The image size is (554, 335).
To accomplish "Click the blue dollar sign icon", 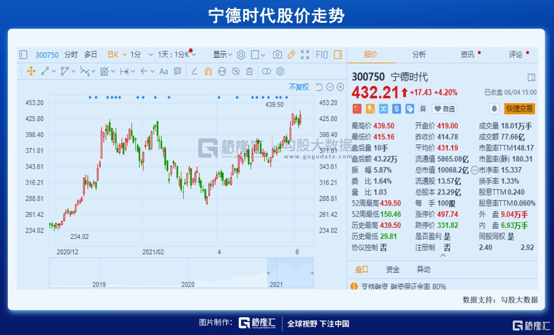I will (x=396, y=109).
